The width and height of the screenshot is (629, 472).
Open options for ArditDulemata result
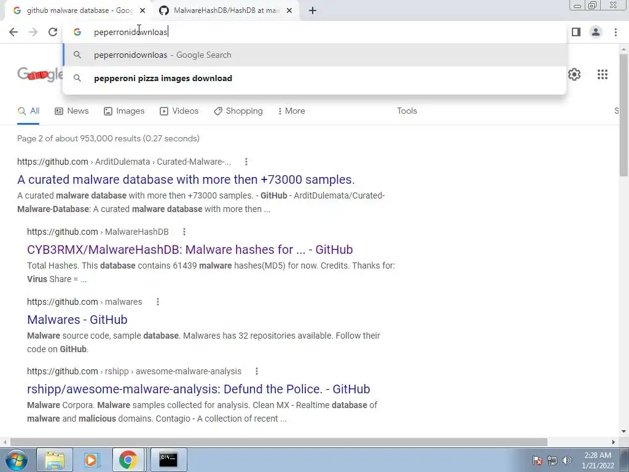(246, 162)
